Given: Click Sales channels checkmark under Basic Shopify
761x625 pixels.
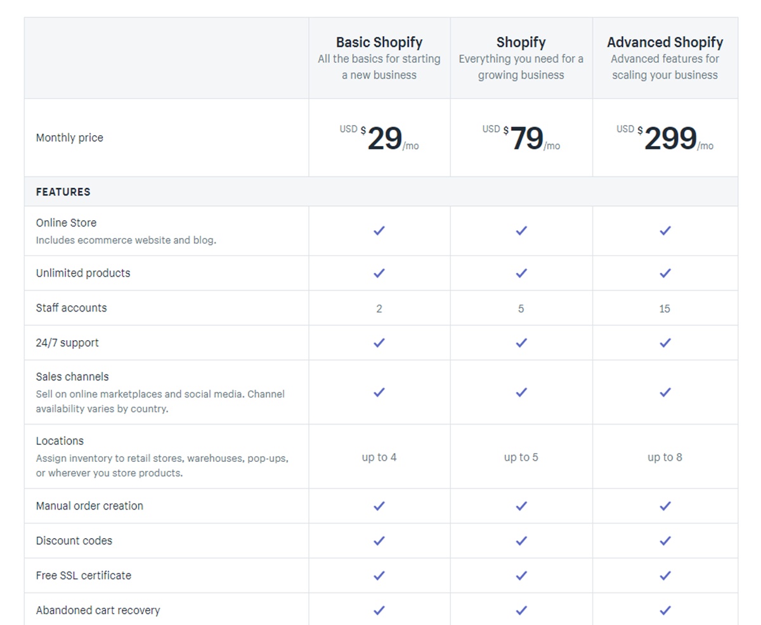Looking at the screenshot, I should click(379, 393).
